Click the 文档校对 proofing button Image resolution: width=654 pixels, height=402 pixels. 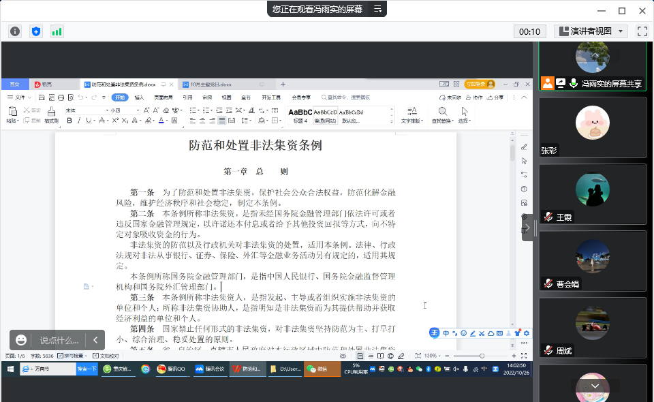click(x=105, y=356)
